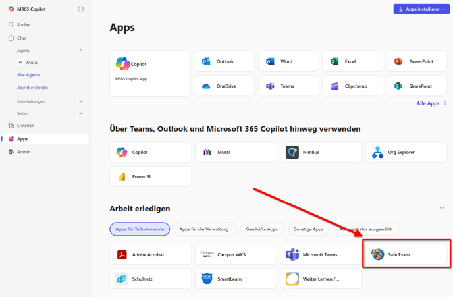Collapse the Agents section chevron
Viewport: 453px width, 297px height.
tap(80, 51)
